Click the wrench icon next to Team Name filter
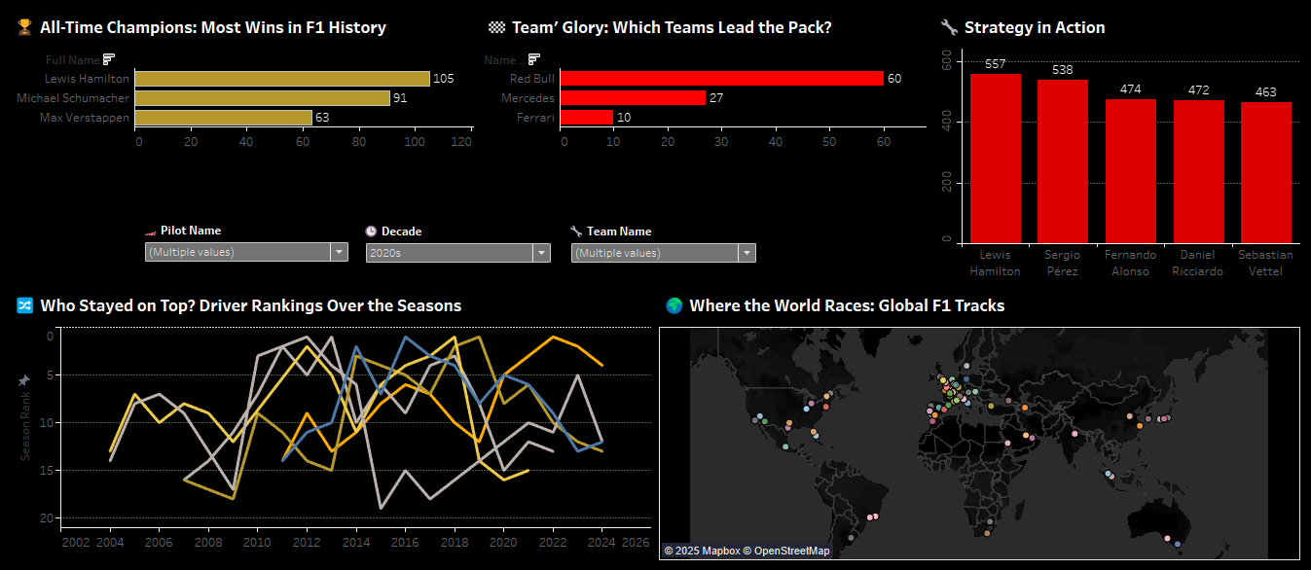Image resolution: width=1311 pixels, height=570 pixels. (x=576, y=232)
